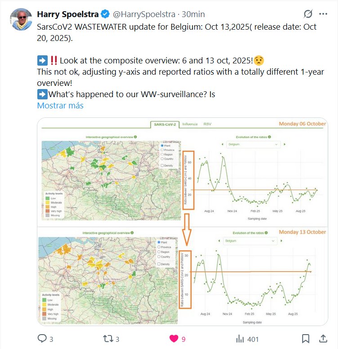The width and height of the screenshot is (340, 349).
Task: Open view analytics bar chart icon
Action: tap(240, 338)
